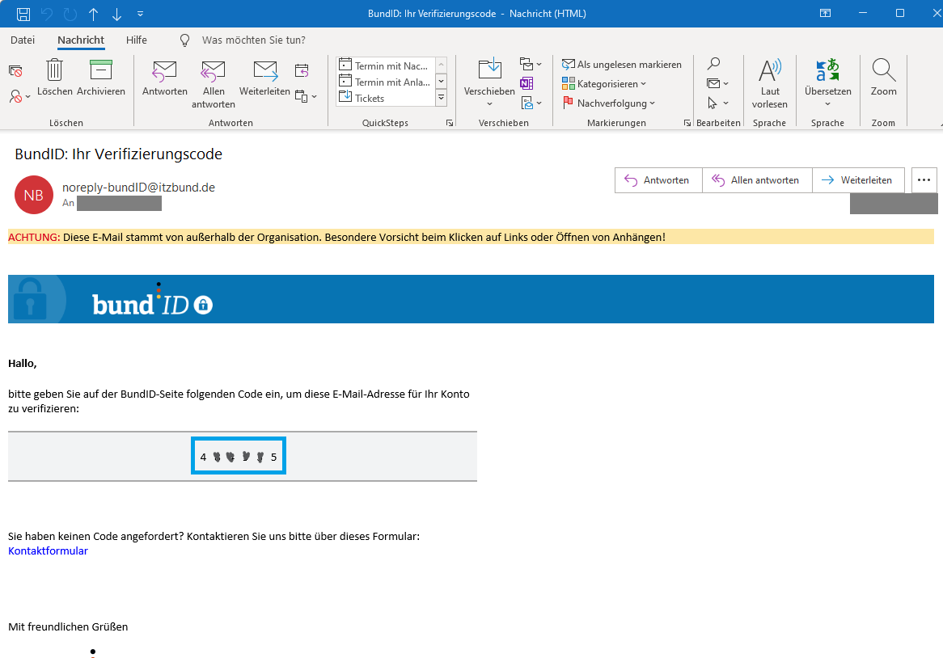The image size is (943, 658).
Task: Open the three-dots more actions menu
Action: (924, 180)
